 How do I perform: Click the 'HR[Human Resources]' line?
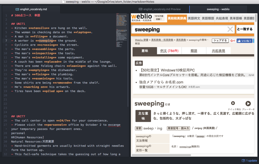pyautogui.click(x=27, y=137)
